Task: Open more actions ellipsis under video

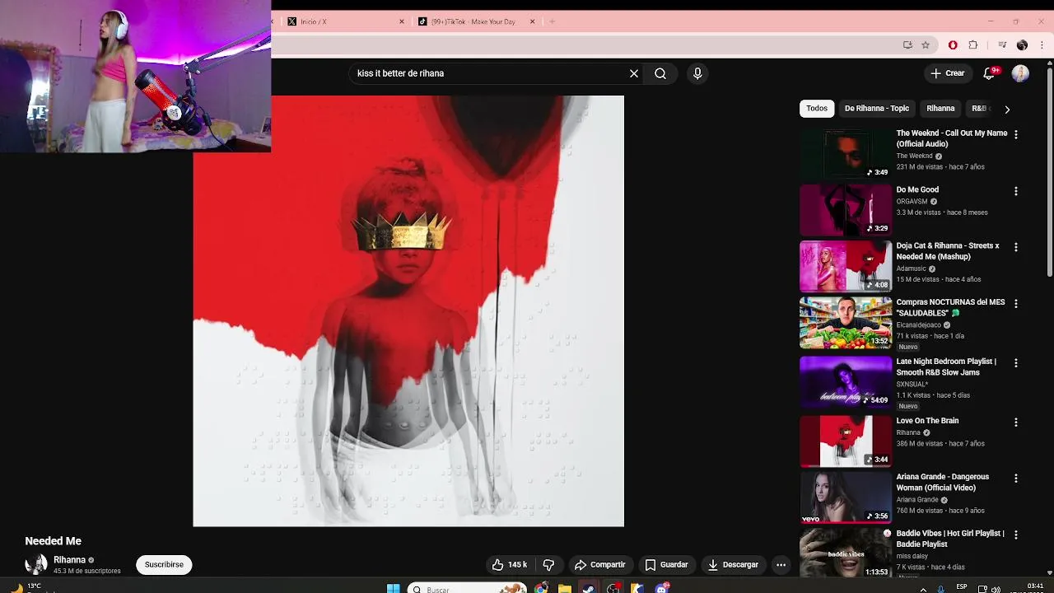Action: pyautogui.click(x=781, y=564)
